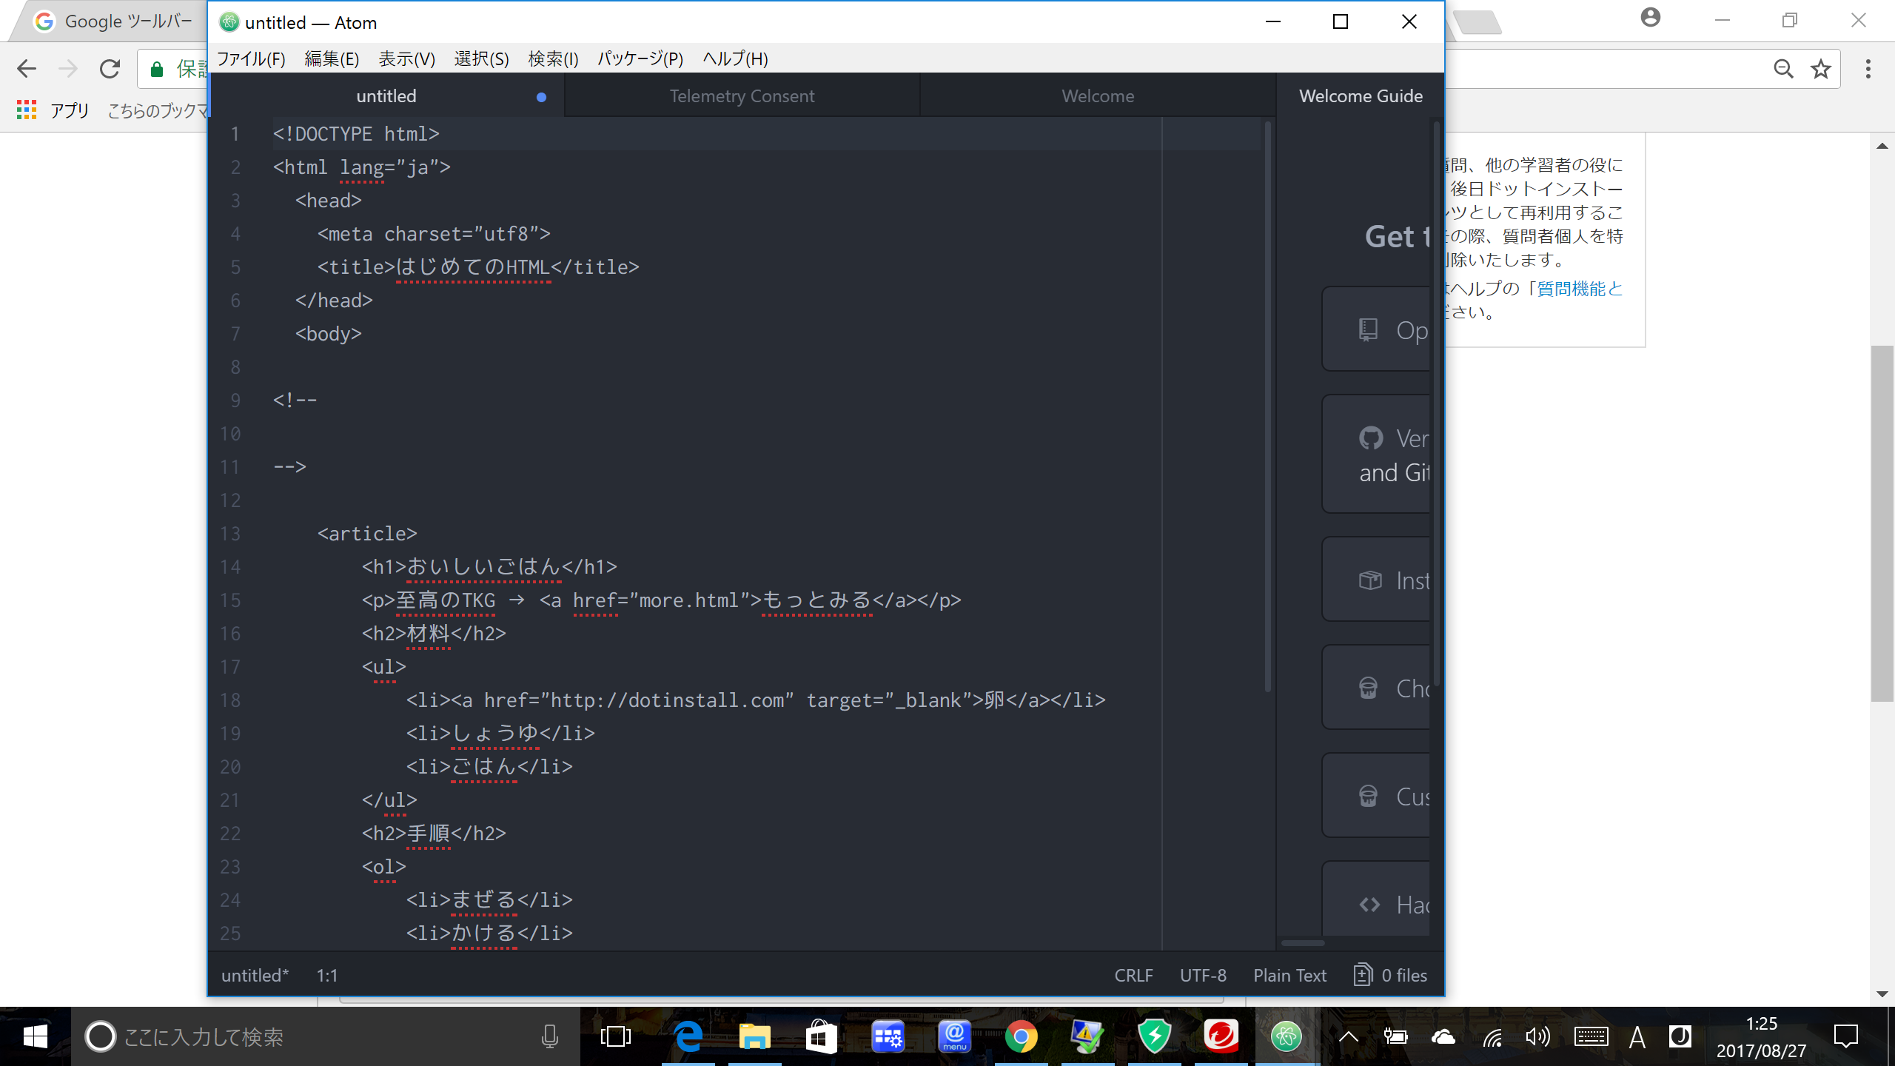The width and height of the screenshot is (1895, 1066).
Task: Click the Chrome bookmark star icon
Action: 1820,70
